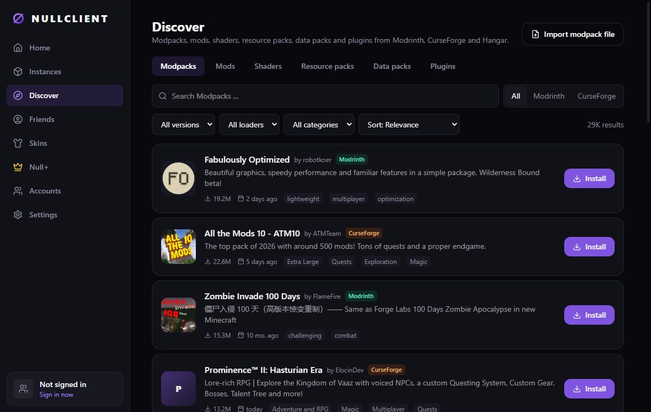The height and width of the screenshot is (412, 651).
Task: Click the search magnifier icon
Action: pos(163,96)
